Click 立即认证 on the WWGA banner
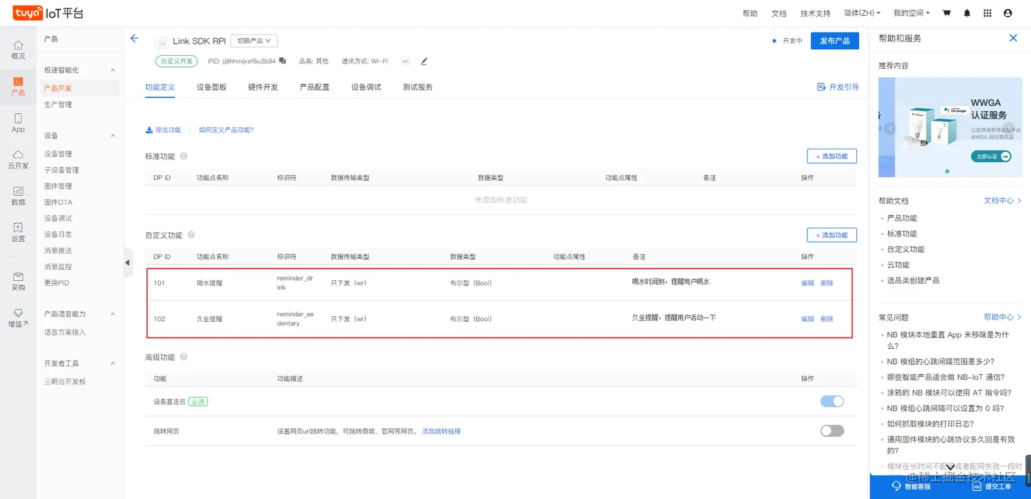Image resolution: width=1031 pixels, height=499 pixels. (991, 157)
